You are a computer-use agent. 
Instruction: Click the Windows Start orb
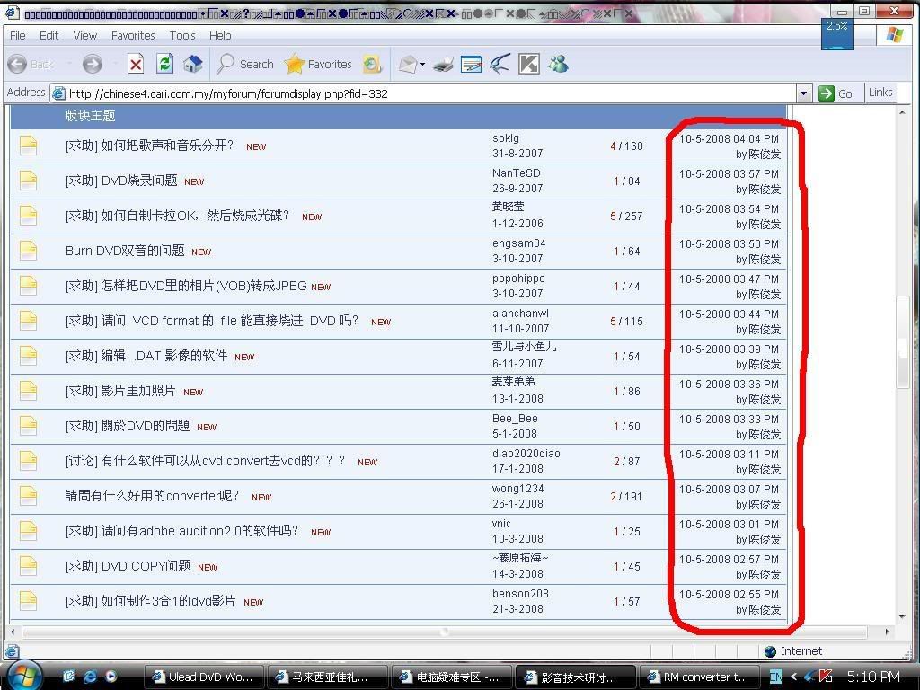click(x=24, y=675)
